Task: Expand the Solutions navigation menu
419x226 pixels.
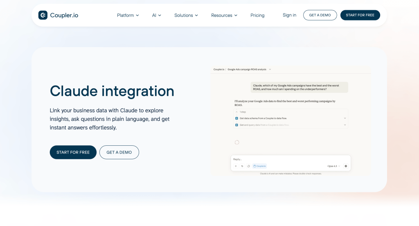Action: (x=186, y=15)
